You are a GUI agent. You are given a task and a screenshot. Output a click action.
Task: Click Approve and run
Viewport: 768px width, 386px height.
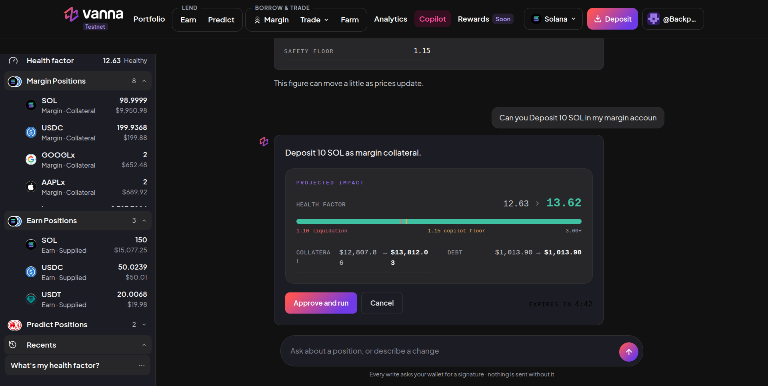(x=321, y=303)
